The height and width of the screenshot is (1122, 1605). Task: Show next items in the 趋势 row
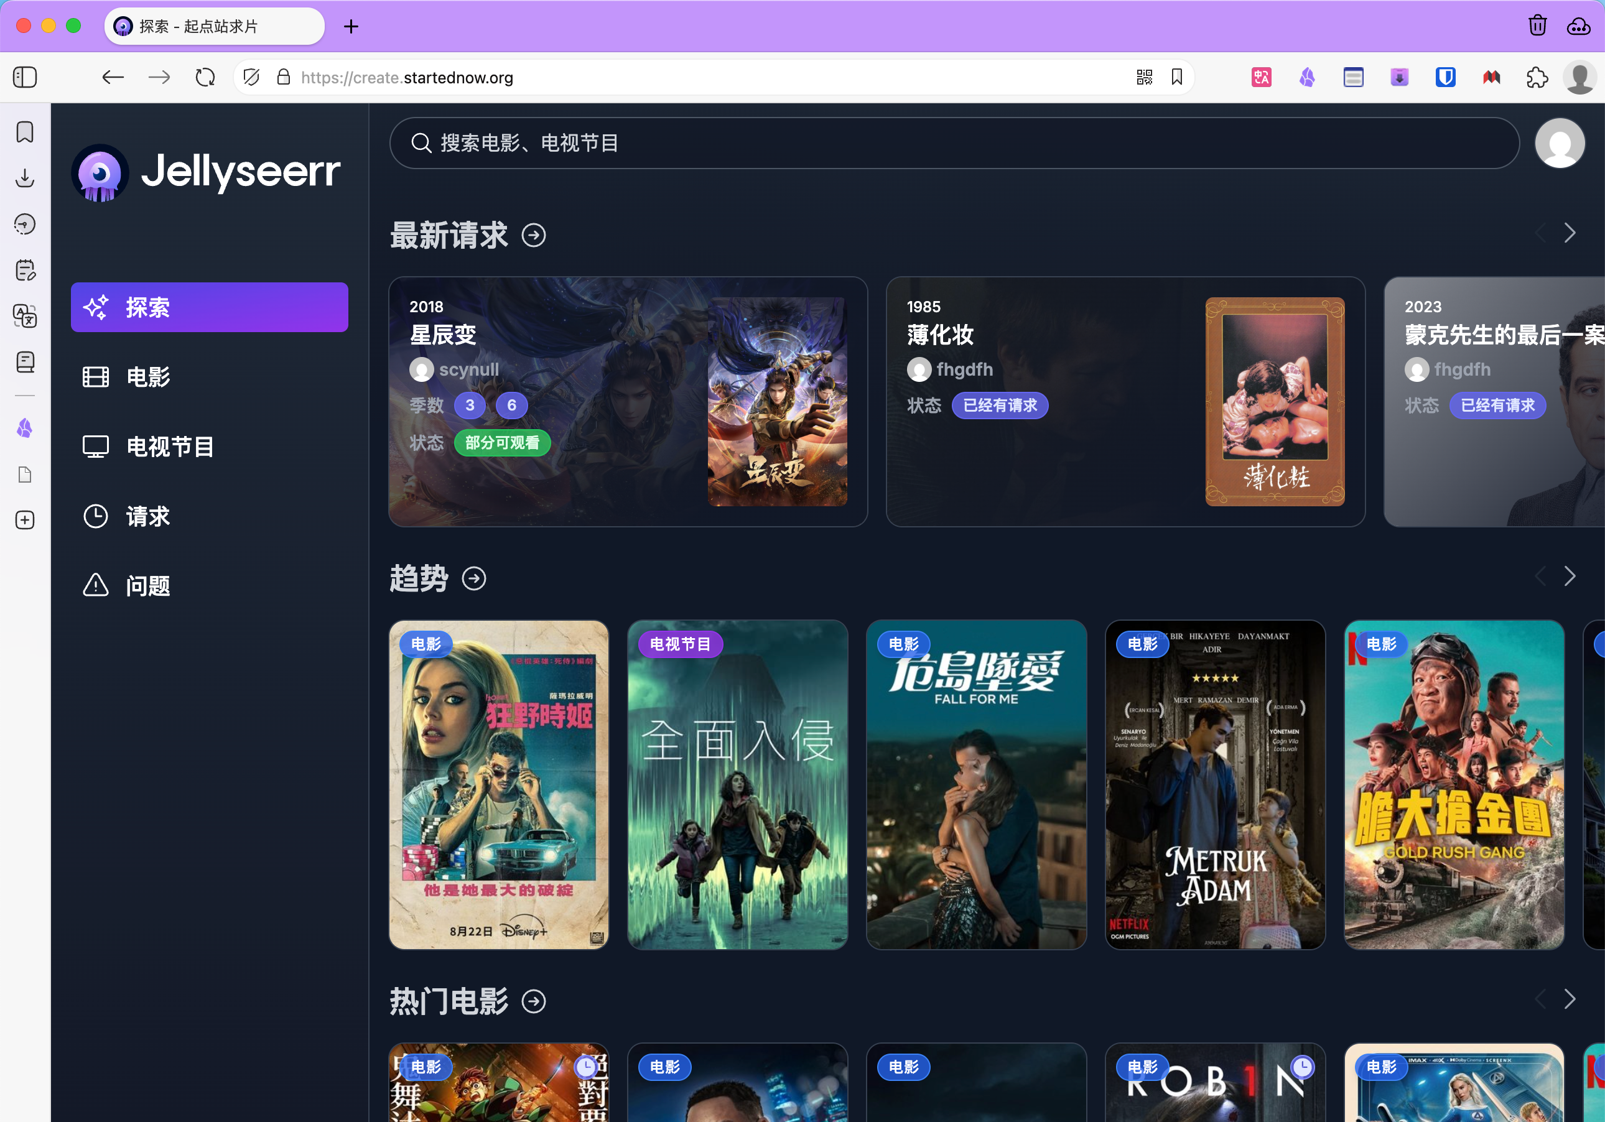1570,576
